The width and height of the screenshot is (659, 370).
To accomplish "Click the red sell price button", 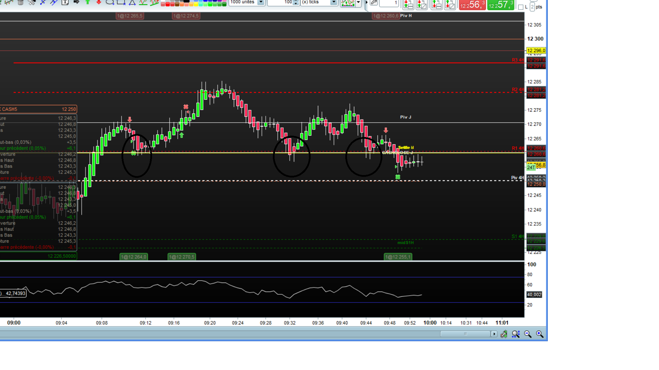I will (472, 5).
